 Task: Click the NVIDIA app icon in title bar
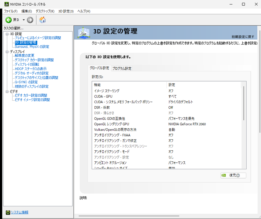pyautogui.click(x=7, y=4)
